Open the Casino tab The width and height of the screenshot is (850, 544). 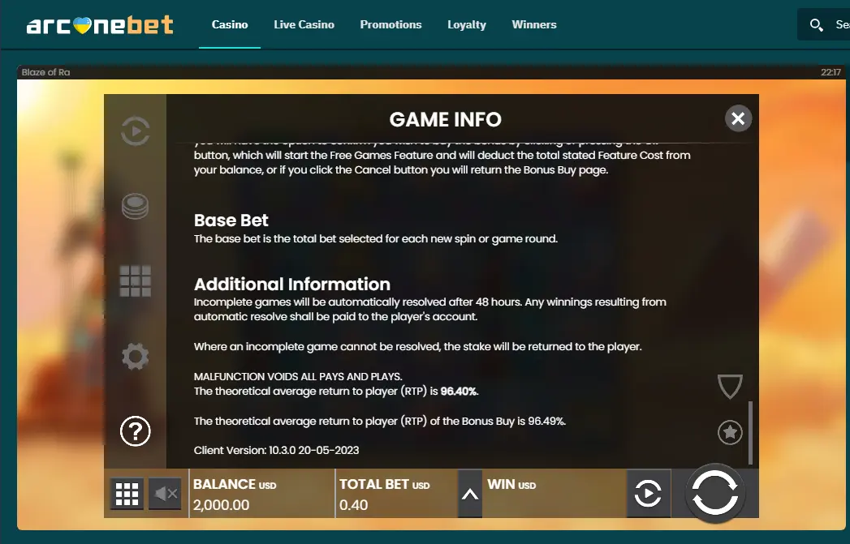tap(230, 24)
